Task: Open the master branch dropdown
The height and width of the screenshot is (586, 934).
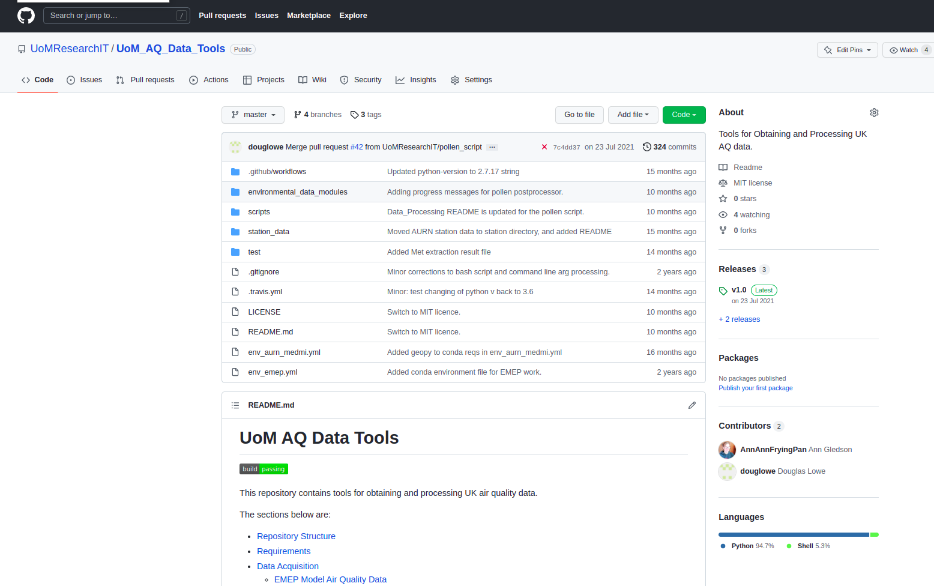Action: click(253, 115)
